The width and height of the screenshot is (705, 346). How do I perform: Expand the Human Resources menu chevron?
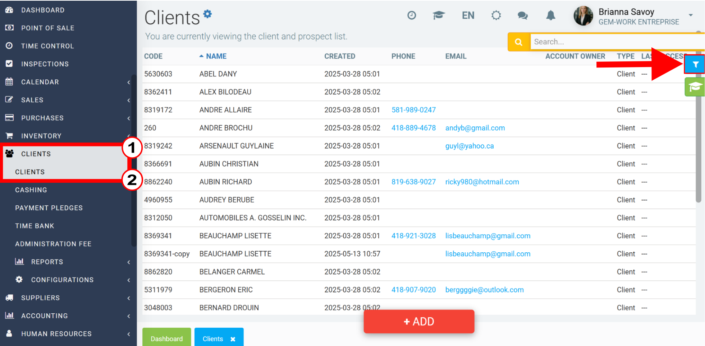(x=129, y=334)
